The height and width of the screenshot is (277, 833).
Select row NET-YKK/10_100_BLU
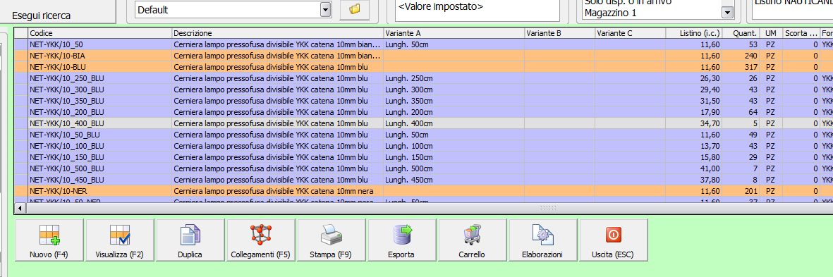pyautogui.click(x=423, y=145)
